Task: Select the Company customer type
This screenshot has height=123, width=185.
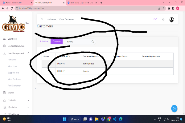Action: pos(56,41)
